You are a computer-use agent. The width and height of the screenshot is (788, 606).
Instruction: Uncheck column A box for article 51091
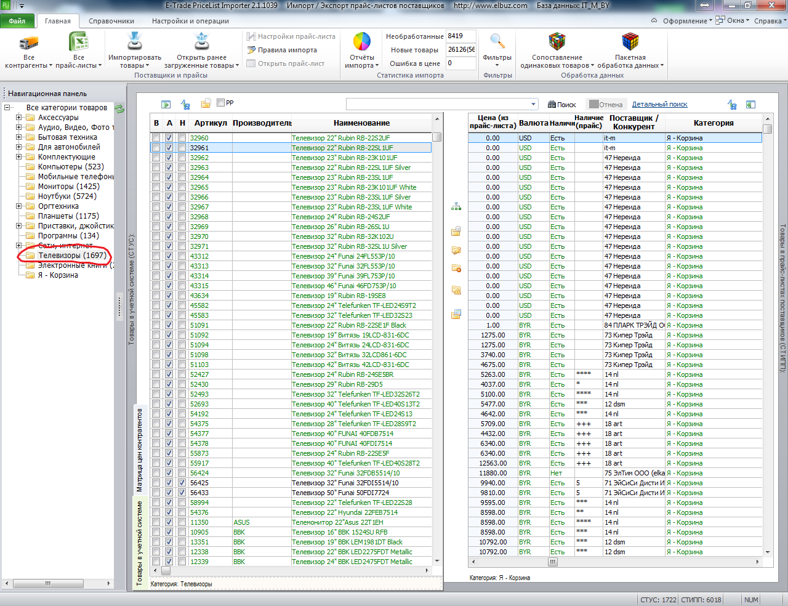coord(169,325)
